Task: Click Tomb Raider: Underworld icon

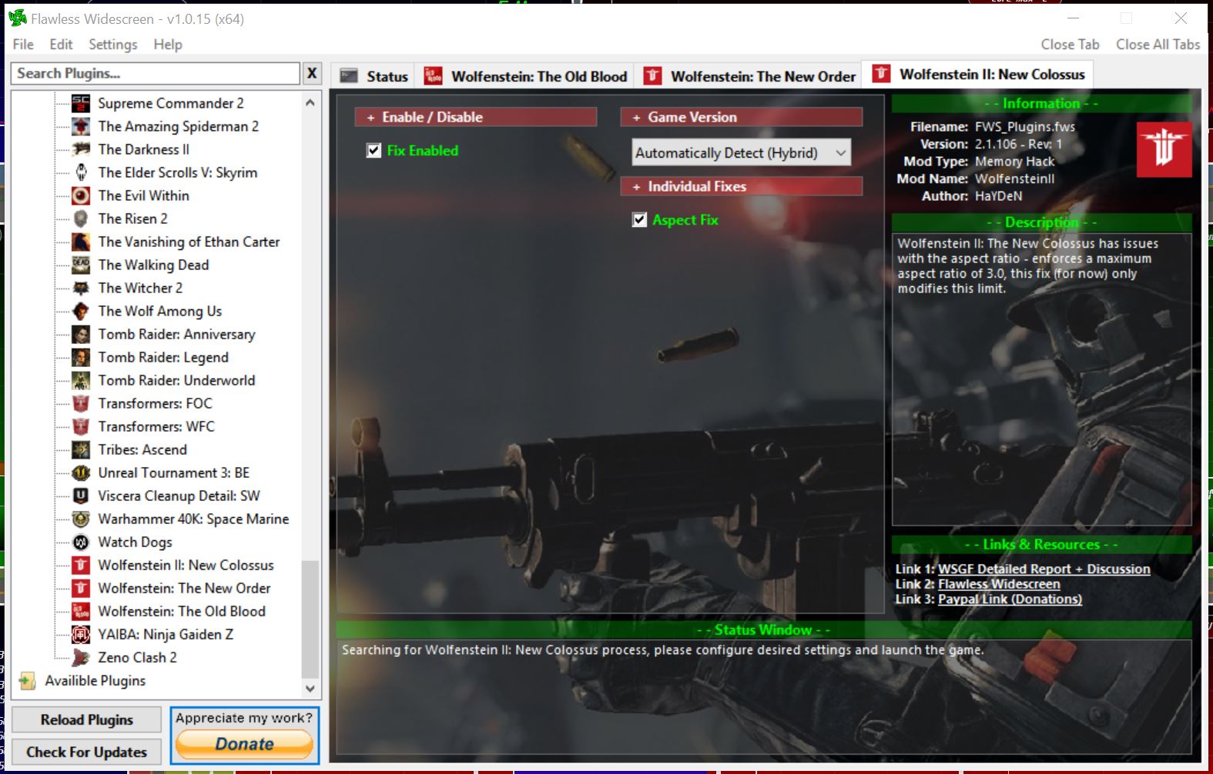Action: [x=81, y=380]
